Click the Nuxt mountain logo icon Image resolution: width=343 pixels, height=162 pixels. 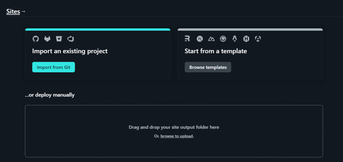coord(211,39)
